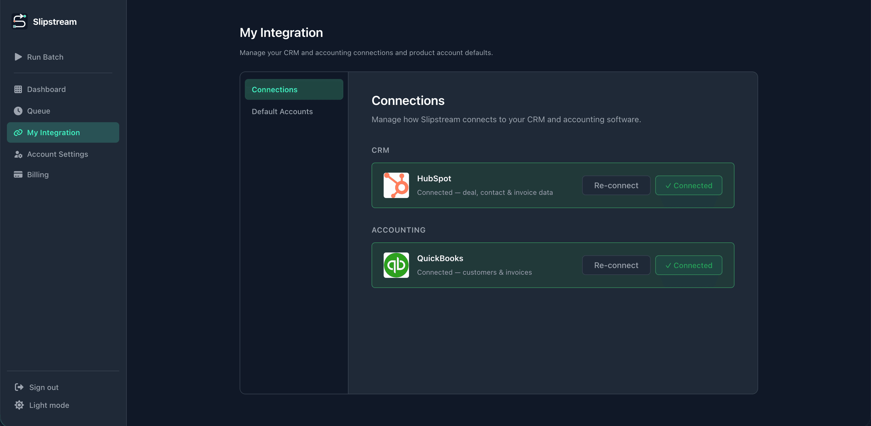Open Run Batch from the sidebar
Viewport: 871px width, 426px height.
tap(63, 57)
